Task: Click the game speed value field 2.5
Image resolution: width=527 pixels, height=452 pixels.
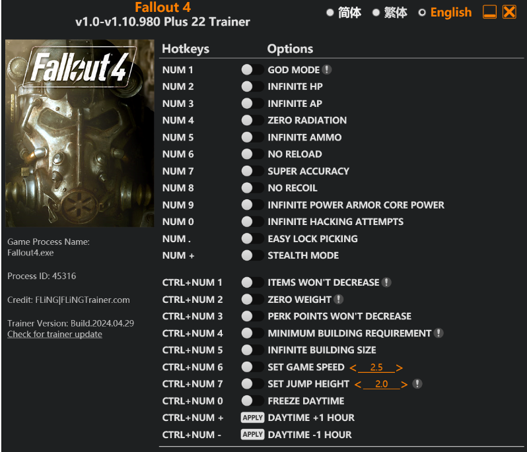Action: pos(376,368)
